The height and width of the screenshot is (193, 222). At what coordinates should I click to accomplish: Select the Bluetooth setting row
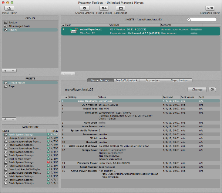pyautogui.click(x=140, y=142)
